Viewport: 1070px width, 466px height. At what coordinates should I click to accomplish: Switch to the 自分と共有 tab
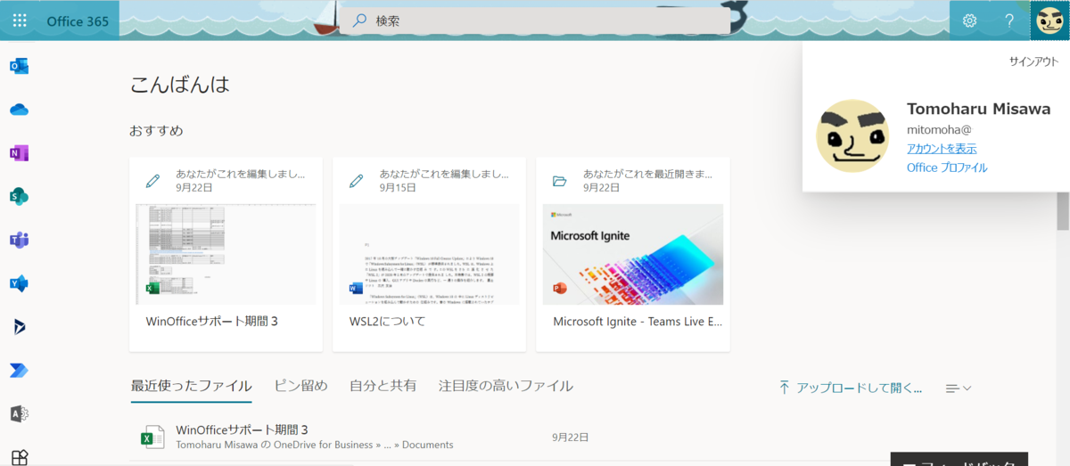[383, 386]
